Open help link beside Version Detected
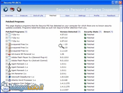This screenshot has width=123, height=93. [x=79, y=32]
